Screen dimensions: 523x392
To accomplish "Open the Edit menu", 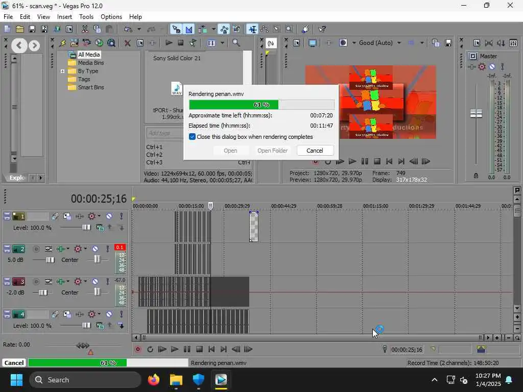I will point(25,17).
